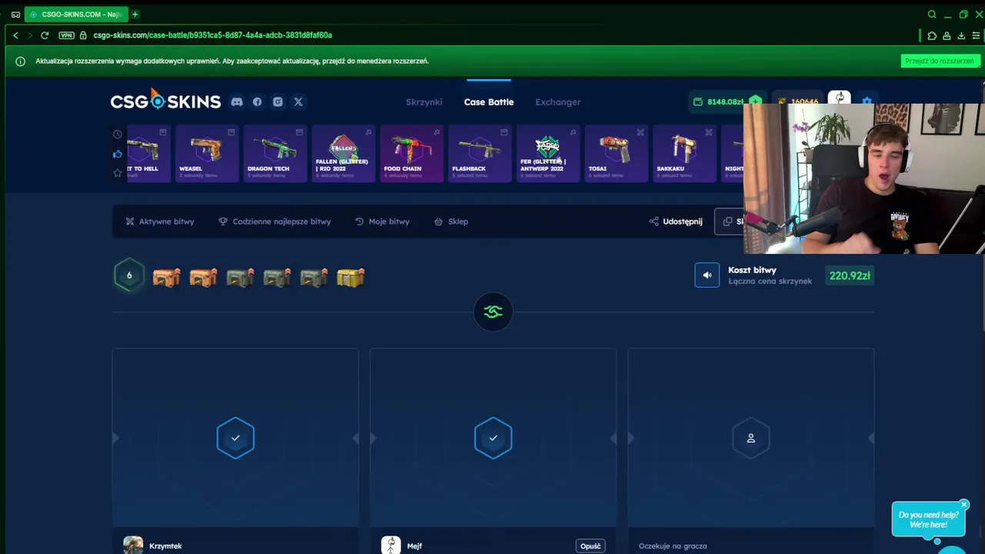Viewport: 985px width, 554px height.
Task: Open the Sklep section
Action: pos(451,222)
